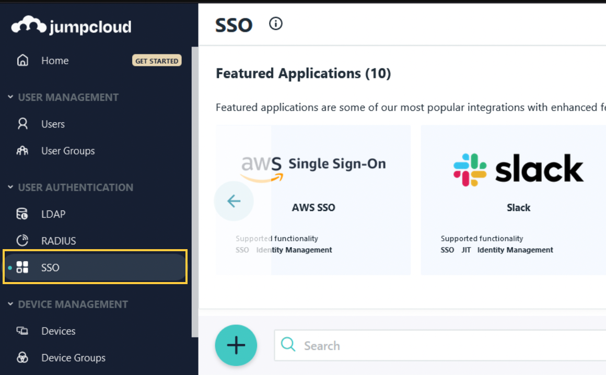Click the back arrow carousel button
The width and height of the screenshot is (606, 375).
(x=234, y=201)
